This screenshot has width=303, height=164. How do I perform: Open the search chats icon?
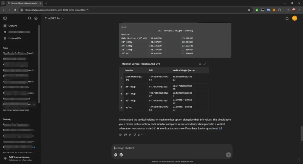coord(30,18)
